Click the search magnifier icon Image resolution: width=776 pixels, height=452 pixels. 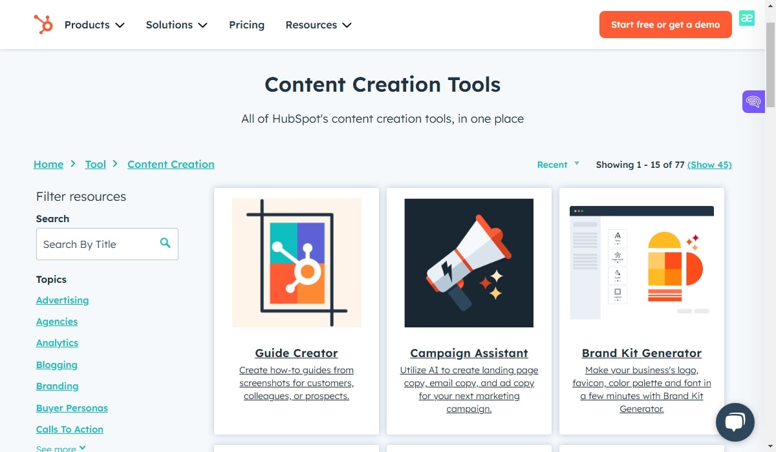pyautogui.click(x=166, y=243)
